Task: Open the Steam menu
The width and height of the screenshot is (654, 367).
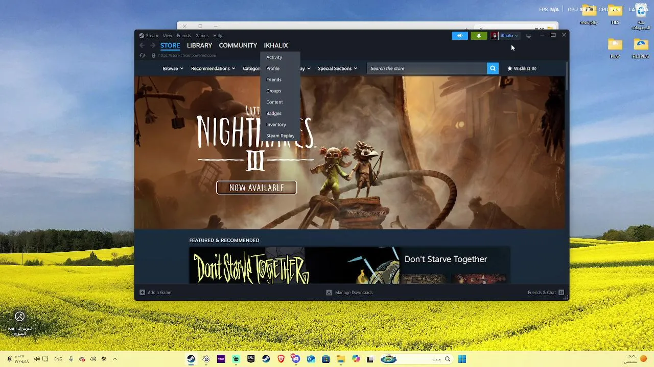Action: [152, 36]
